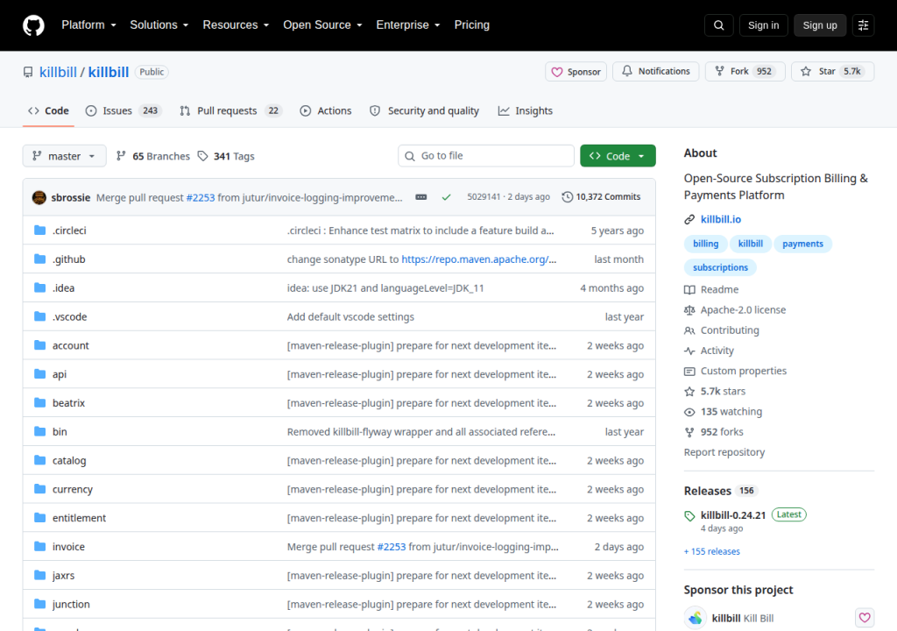Click the catalog folder icon
This screenshot has width=897, height=631.
[40, 460]
